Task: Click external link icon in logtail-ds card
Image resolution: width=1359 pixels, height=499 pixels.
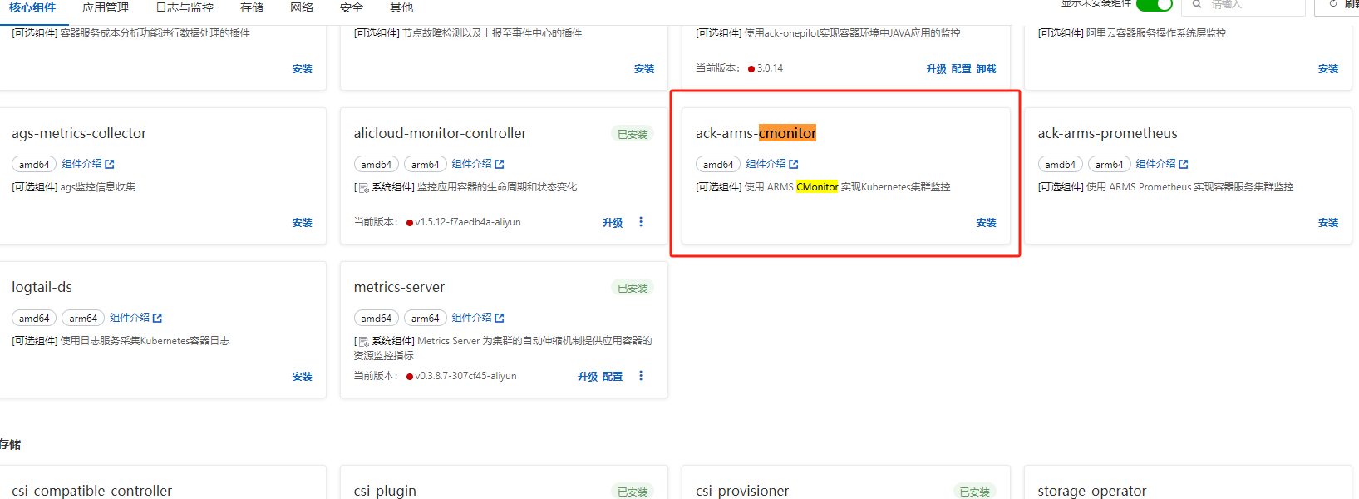Action: [158, 319]
